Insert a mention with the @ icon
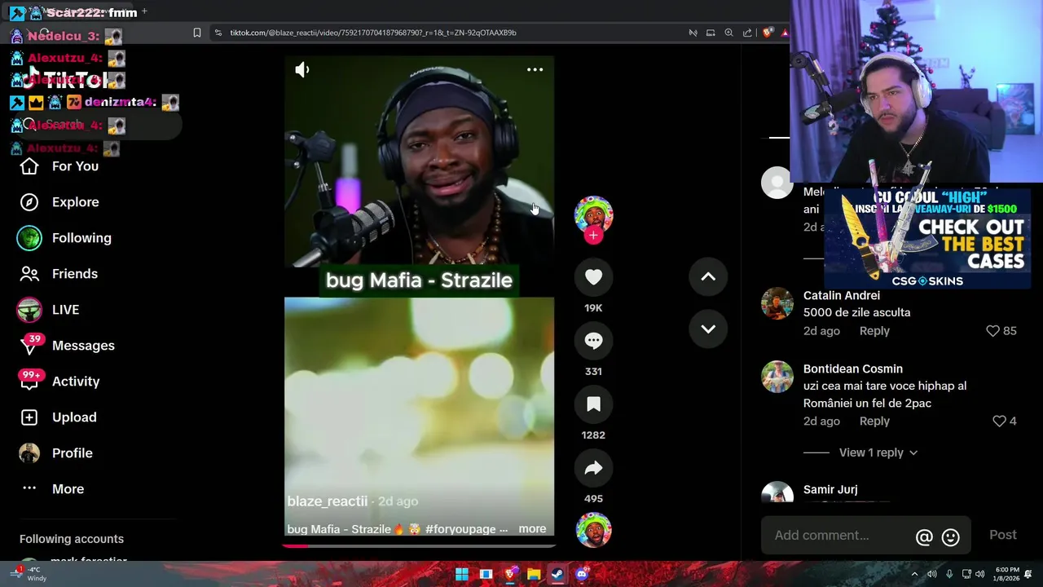 point(924,537)
